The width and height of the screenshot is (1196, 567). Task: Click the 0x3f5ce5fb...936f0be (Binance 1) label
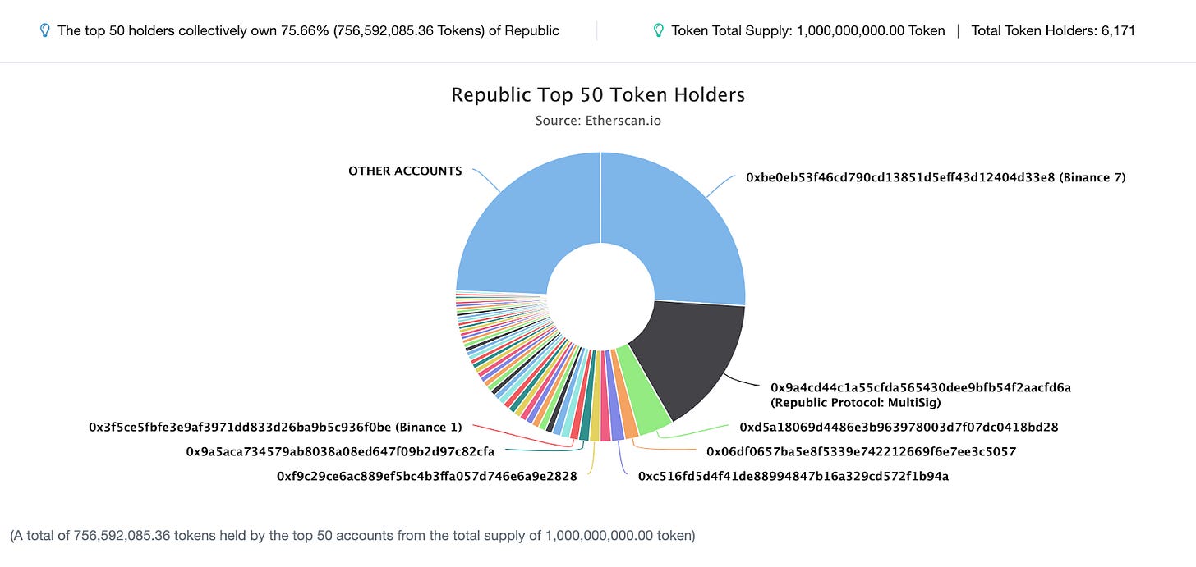pyautogui.click(x=275, y=428)
